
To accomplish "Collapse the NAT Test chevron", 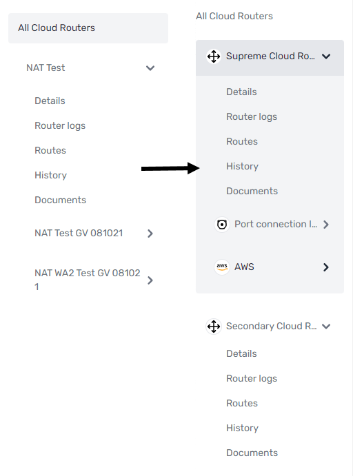I will 150,68.
